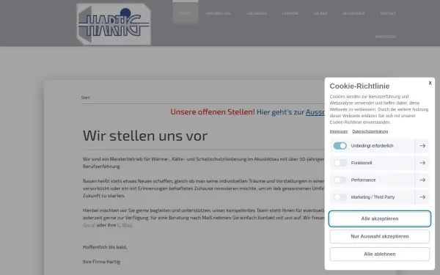Click the 'Unsere offenen Stellen!' text
This screenshot has width=440, height=275.
(213, 112)
